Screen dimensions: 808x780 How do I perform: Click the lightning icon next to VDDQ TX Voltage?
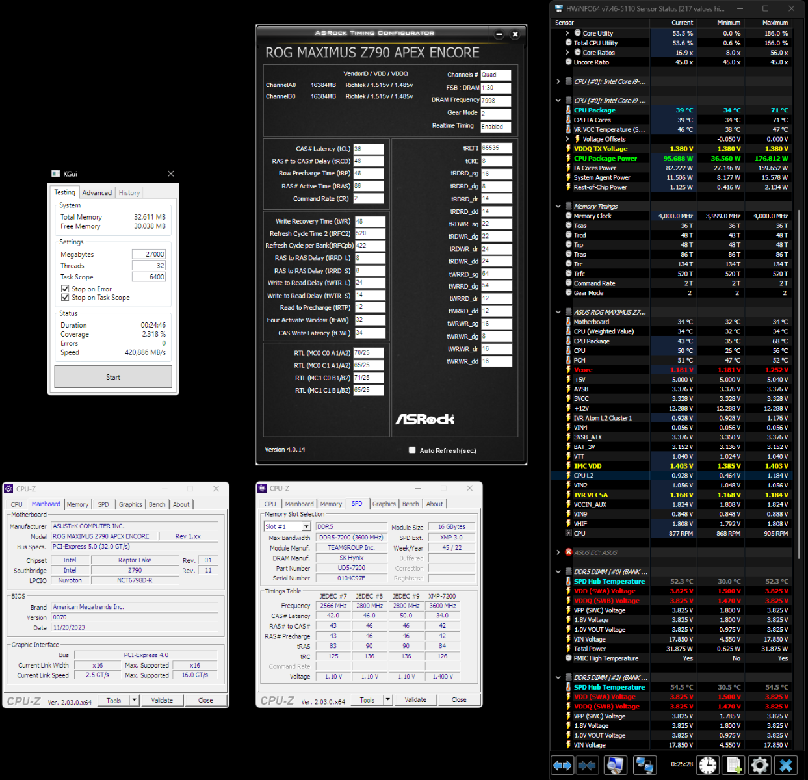pyautogui.click(x=569, y=149)
